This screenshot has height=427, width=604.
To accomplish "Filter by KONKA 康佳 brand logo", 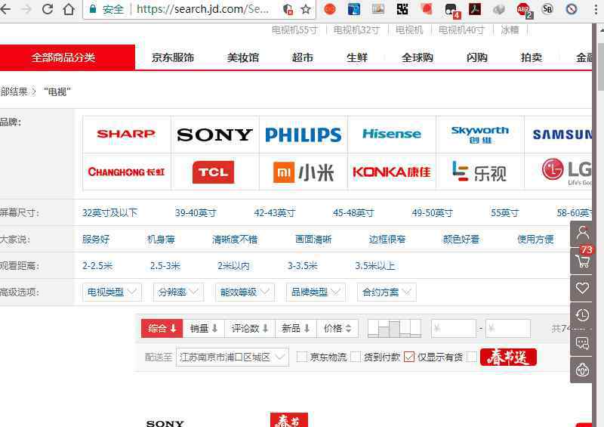I will tap(392, 172).
